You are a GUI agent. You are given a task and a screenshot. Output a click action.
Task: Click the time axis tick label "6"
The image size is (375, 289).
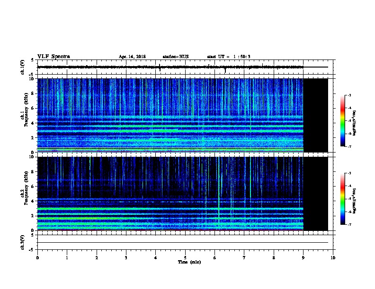pyautogui.click(x=215, y=258)
